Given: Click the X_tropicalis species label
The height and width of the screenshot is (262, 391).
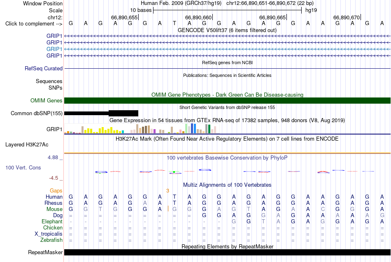Looking at the screenshot, I should tap(49, 234).
